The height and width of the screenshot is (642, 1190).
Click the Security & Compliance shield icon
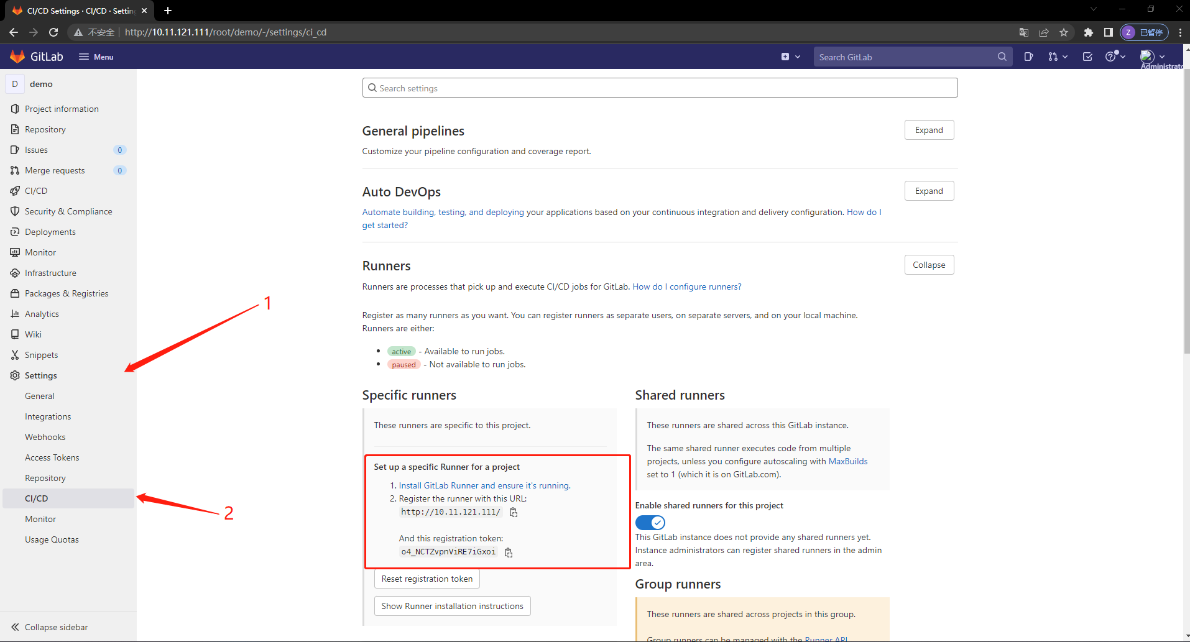(x=15, y=211)
